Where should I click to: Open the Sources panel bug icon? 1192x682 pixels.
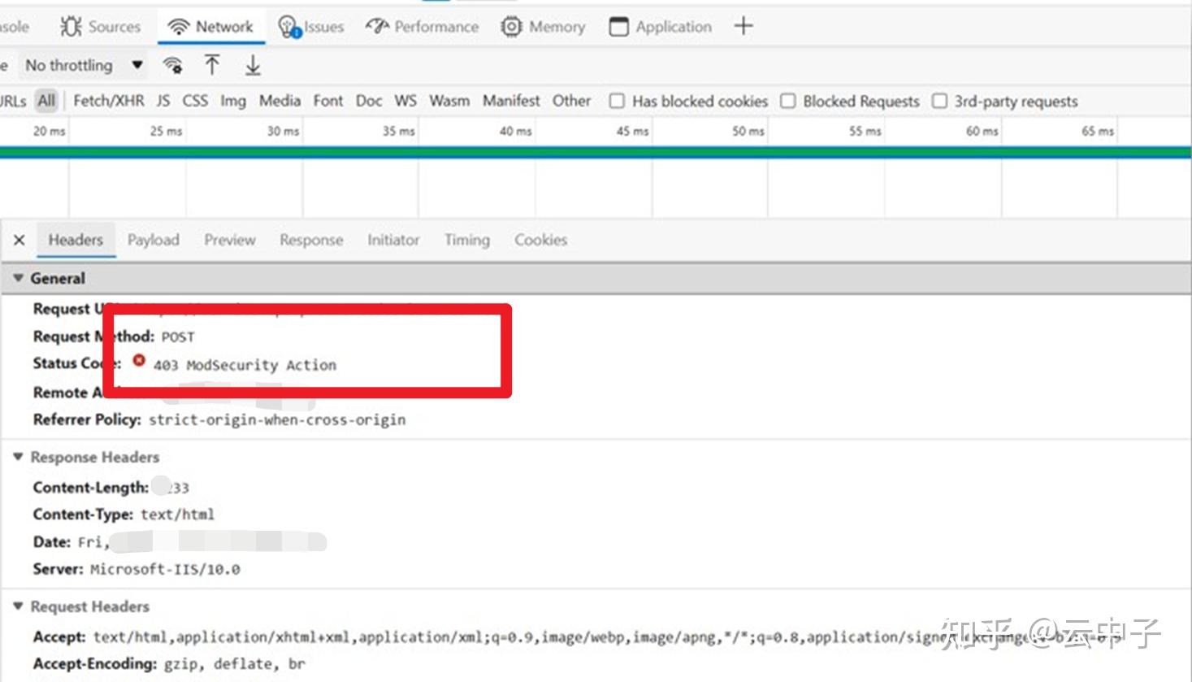click(69, 25)
